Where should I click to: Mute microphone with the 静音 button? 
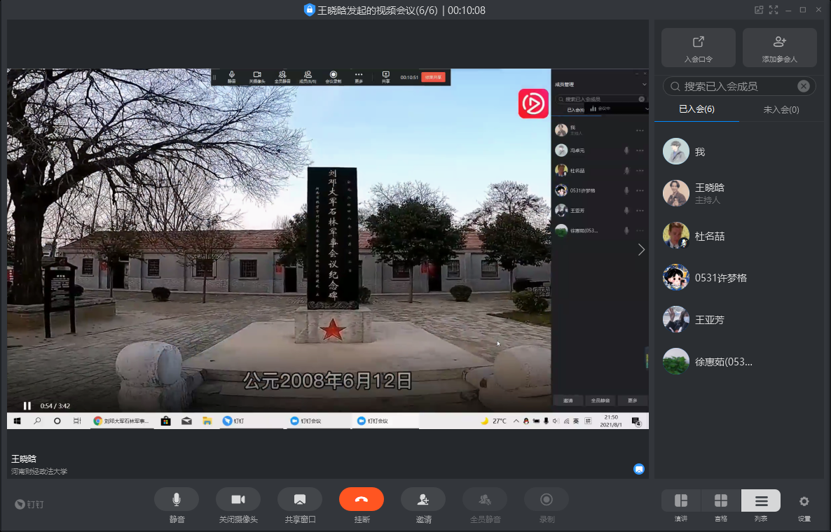177,500
